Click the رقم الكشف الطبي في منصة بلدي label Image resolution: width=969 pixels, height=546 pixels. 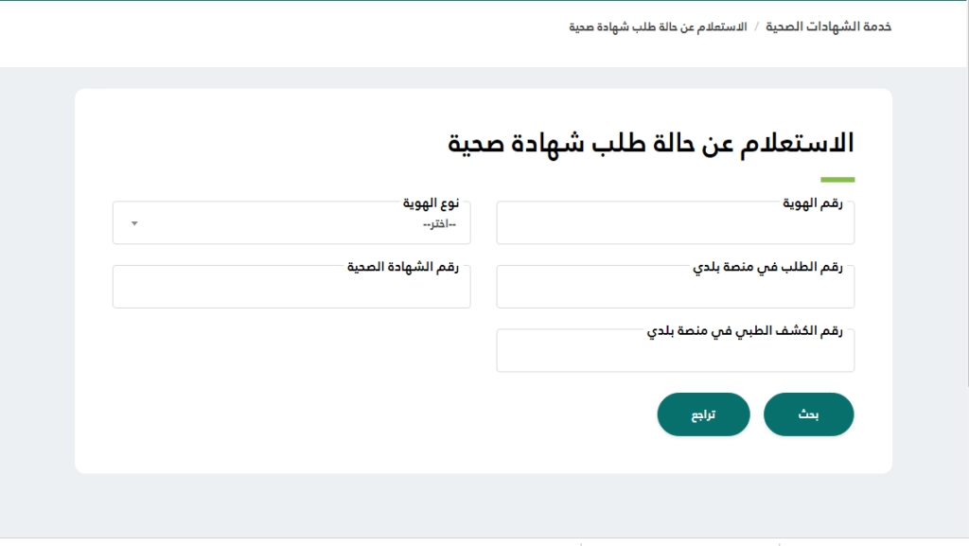point(745,332)
